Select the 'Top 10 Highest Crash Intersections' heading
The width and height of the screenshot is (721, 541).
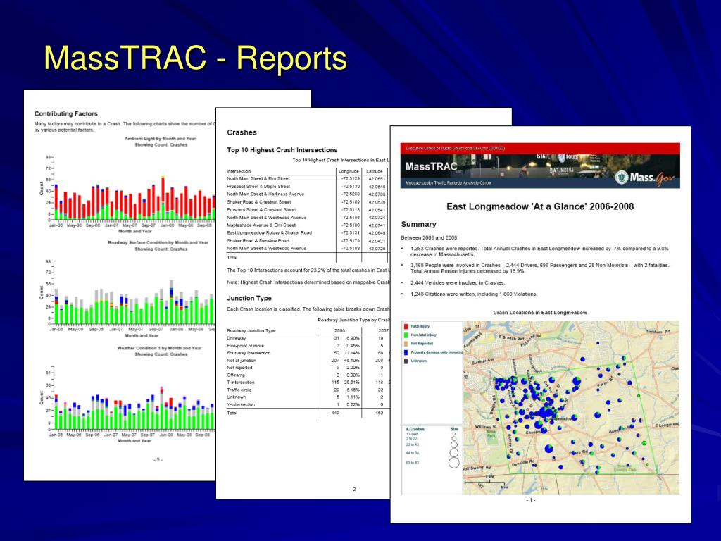(x=282, y=150)
